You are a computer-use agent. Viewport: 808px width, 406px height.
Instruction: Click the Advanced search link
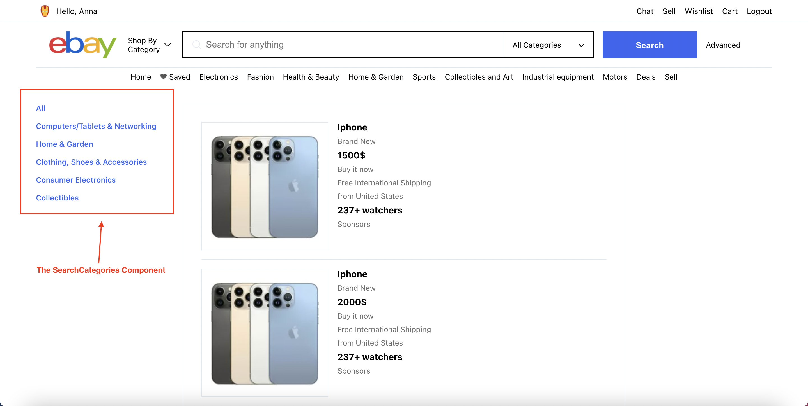point(724,45)
